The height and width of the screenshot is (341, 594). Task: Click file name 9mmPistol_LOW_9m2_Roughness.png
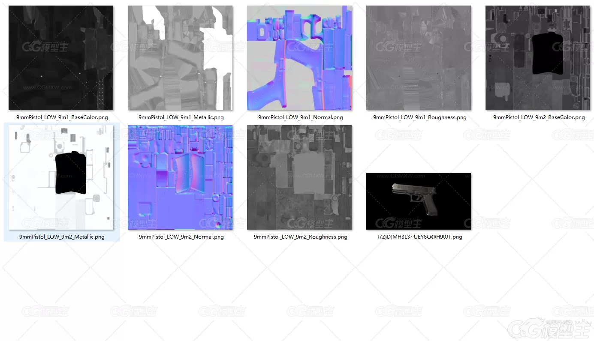300,237
